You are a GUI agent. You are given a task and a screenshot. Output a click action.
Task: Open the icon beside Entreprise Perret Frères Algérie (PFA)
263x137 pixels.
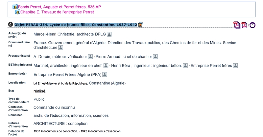[x=105, y=74]
